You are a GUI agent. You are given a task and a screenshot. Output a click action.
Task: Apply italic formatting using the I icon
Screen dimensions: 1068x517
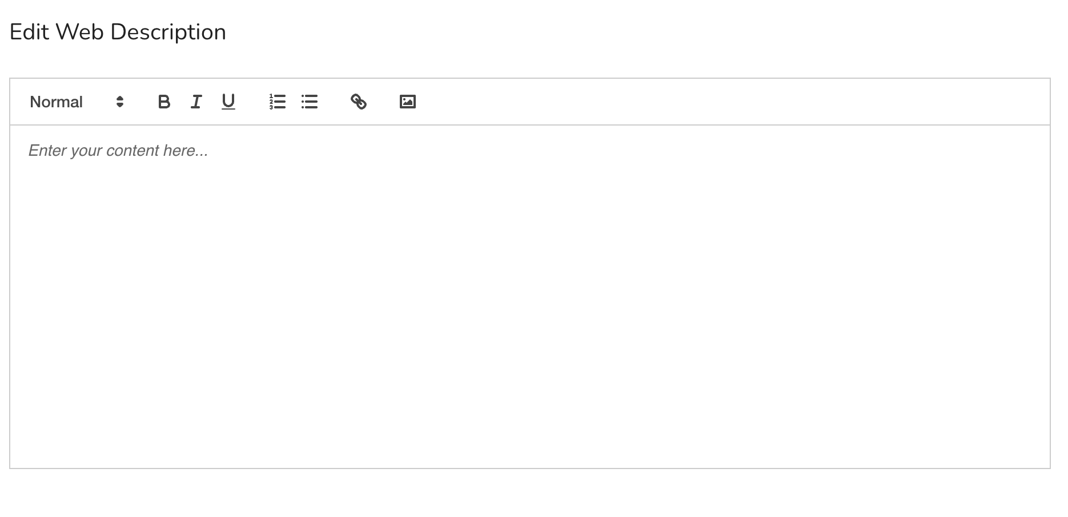point(196,102)
